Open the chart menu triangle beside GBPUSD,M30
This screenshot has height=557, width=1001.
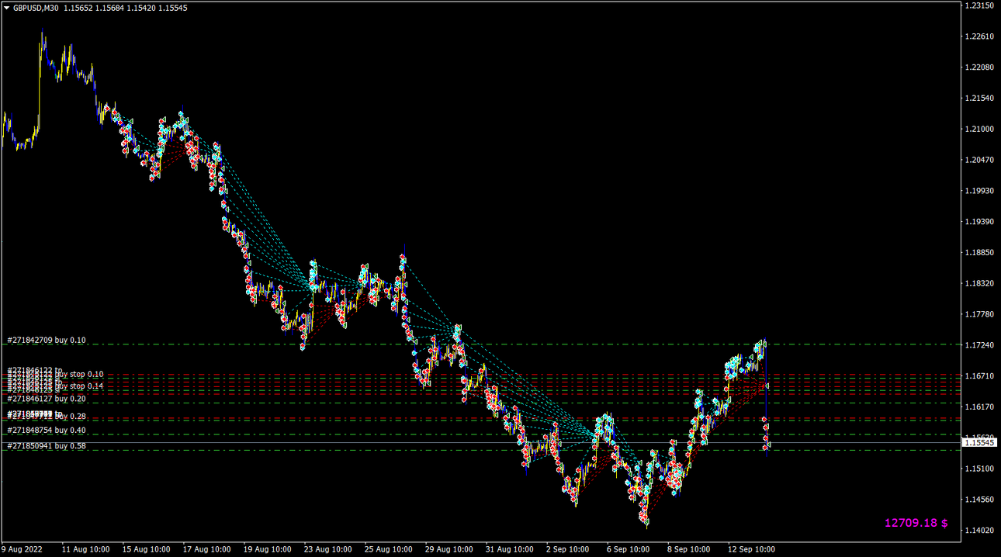click(6, 8)
